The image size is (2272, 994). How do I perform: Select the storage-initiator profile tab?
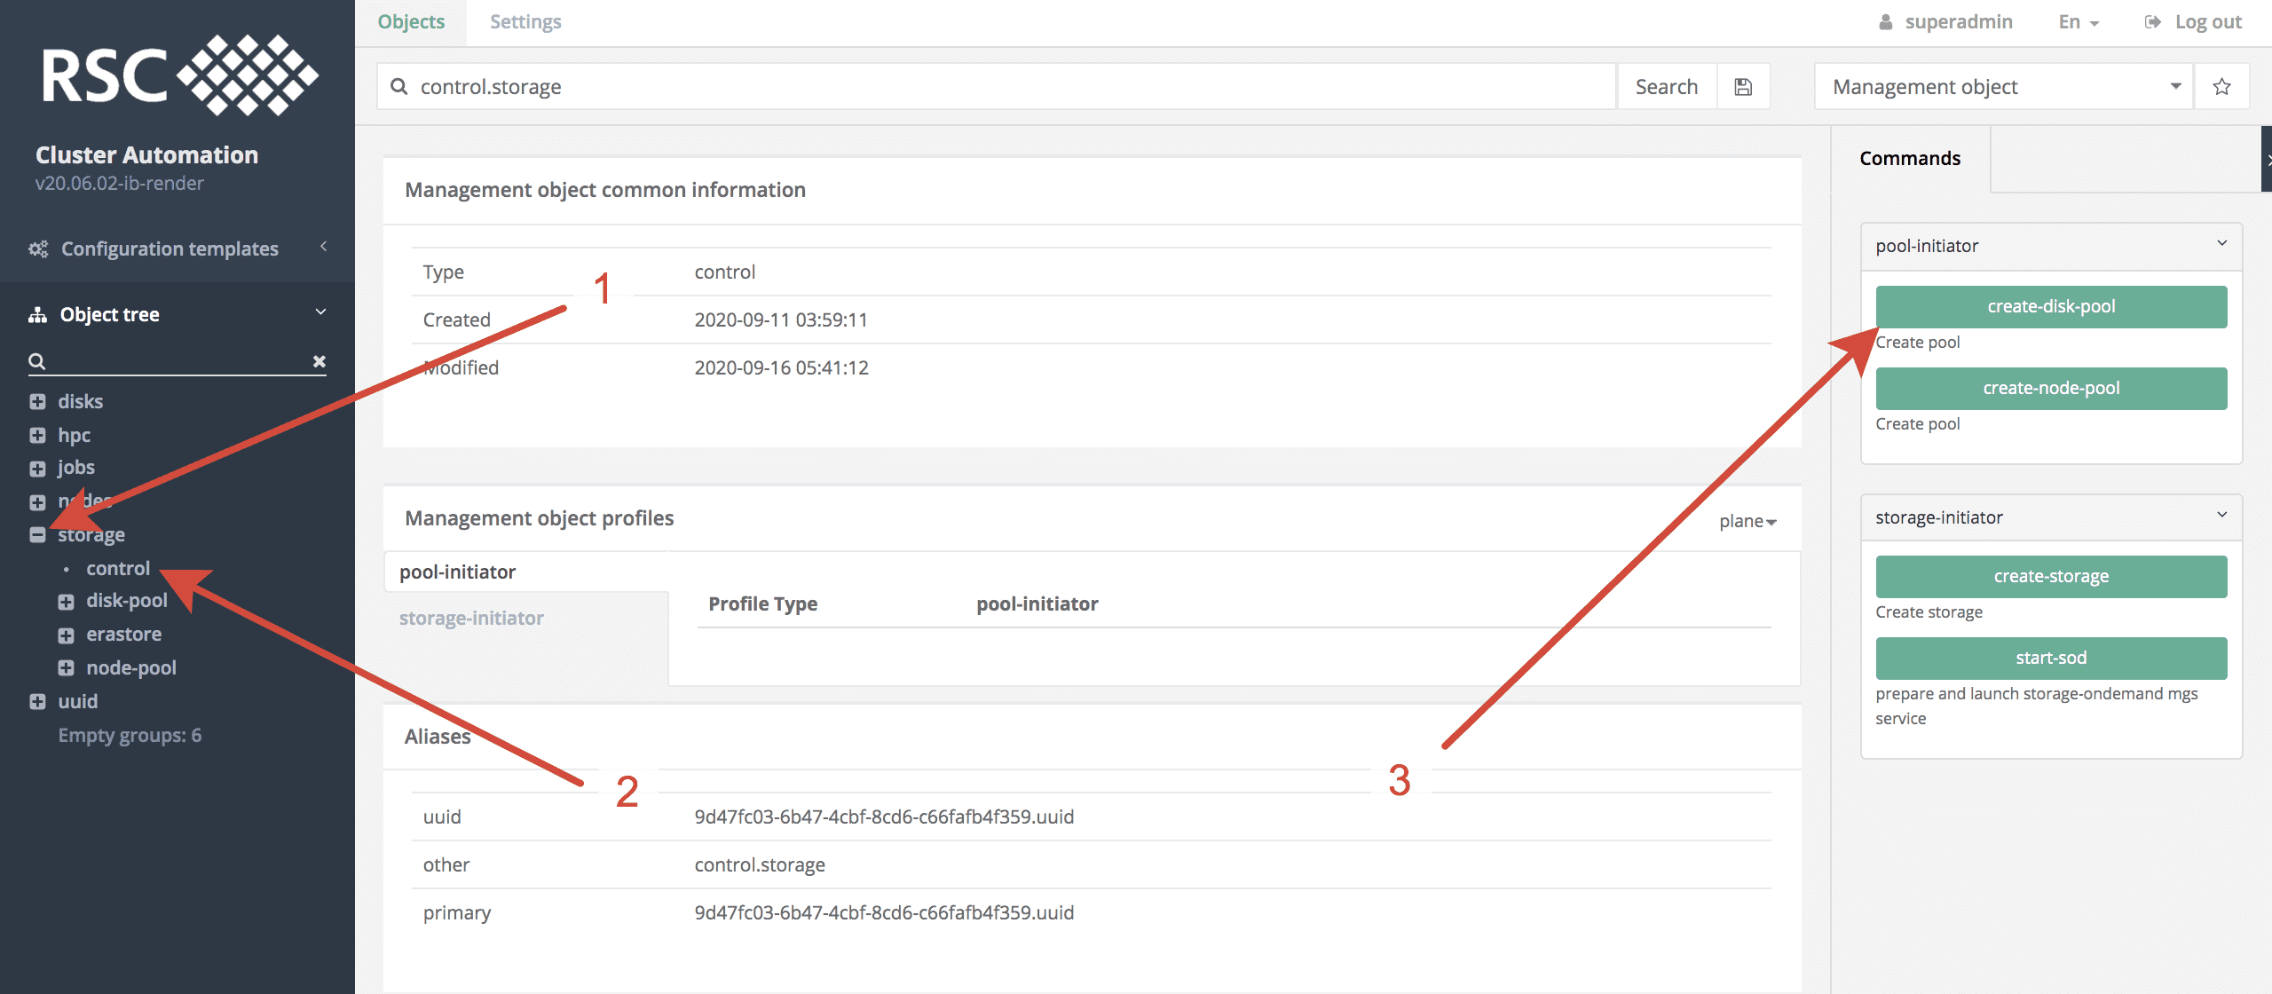click(471, 619)
